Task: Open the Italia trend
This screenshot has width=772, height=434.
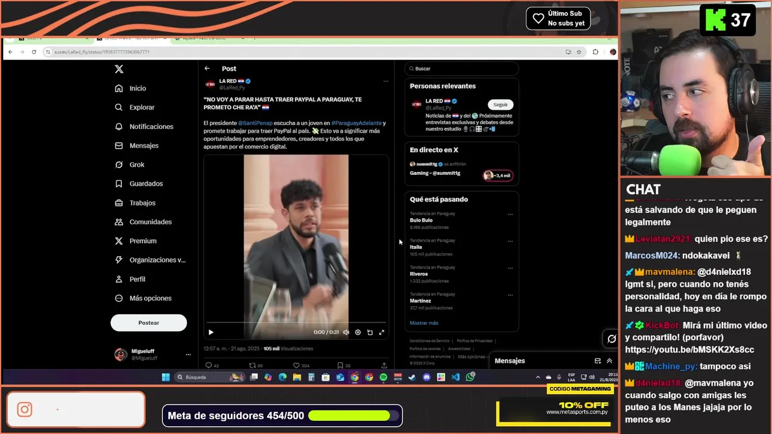Action: tap(416, 247)
